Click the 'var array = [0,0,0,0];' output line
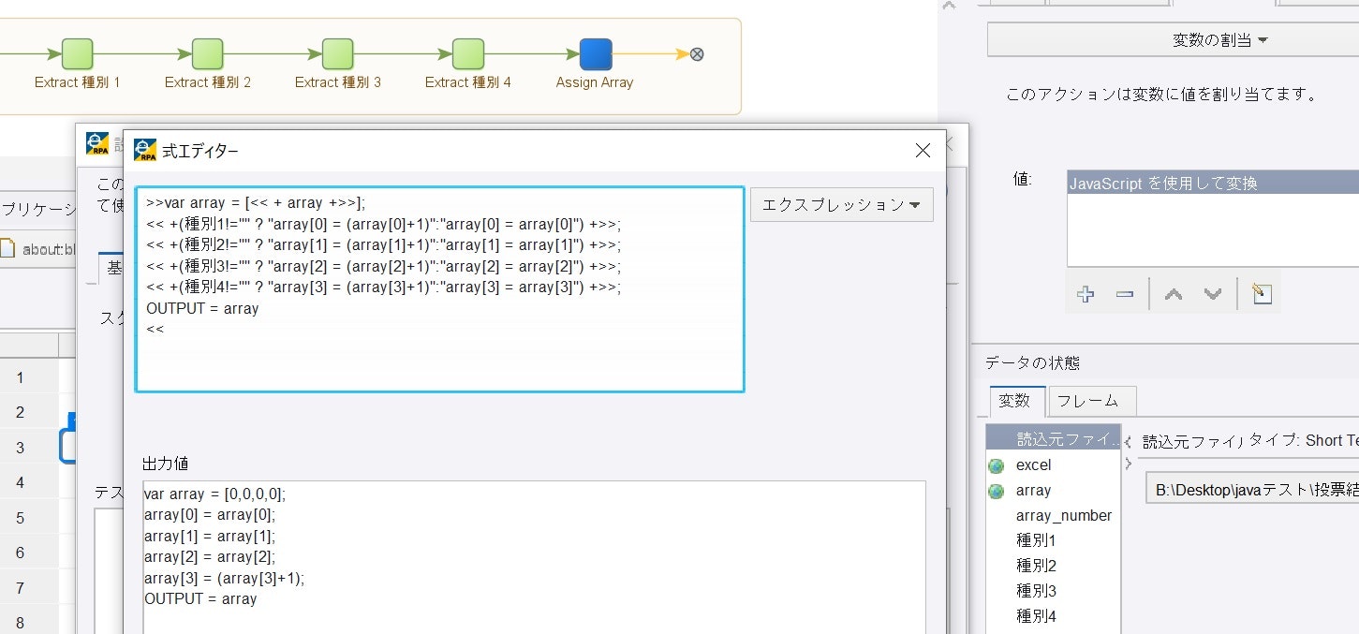Viewport: 1359px width, 634px height. 214,494
